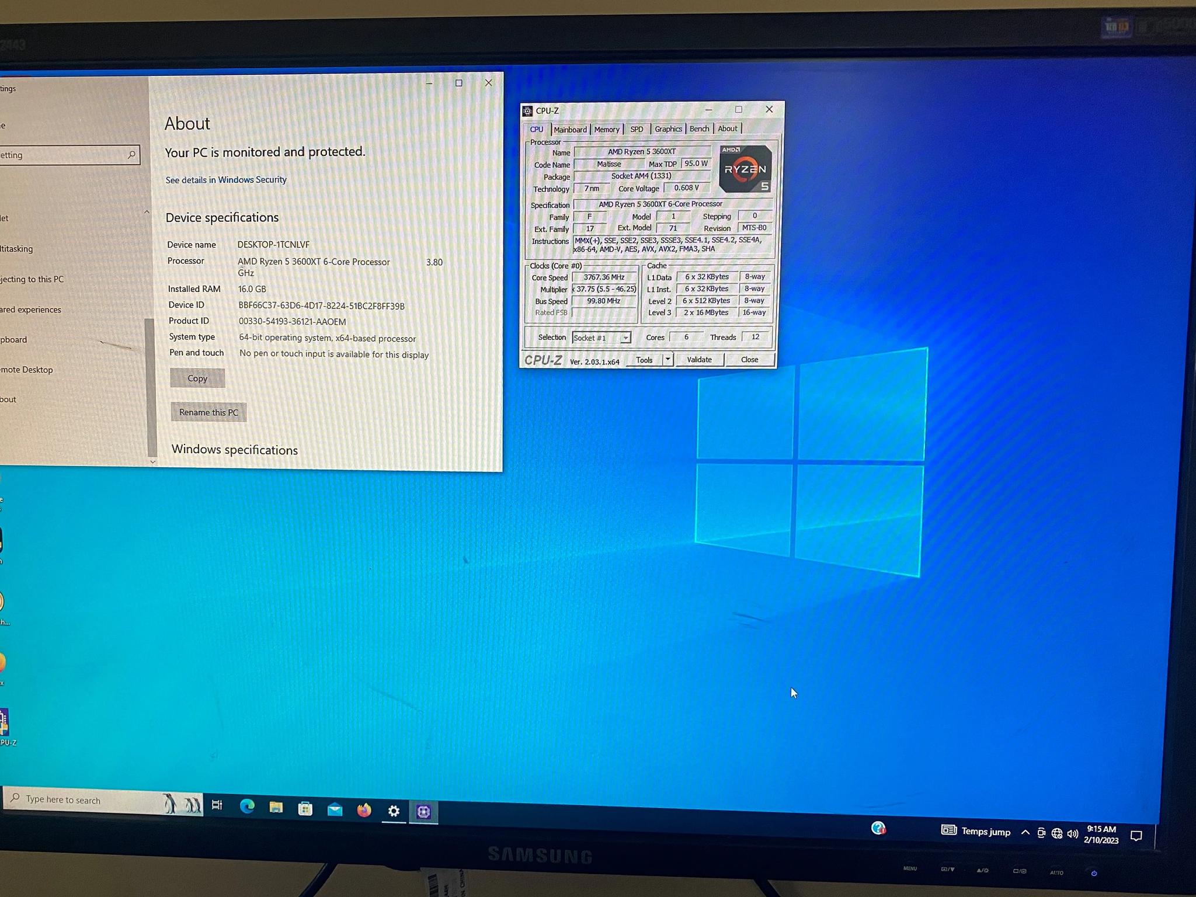Select Clipboard in Settings sidebar
The width and height of the screenshot is (1196, 897).
click(x=13, y=340)
